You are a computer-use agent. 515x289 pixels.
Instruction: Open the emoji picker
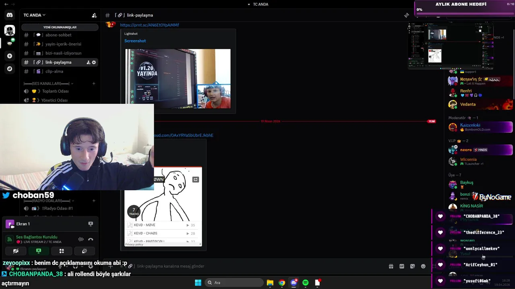click(x=423, y=266)
